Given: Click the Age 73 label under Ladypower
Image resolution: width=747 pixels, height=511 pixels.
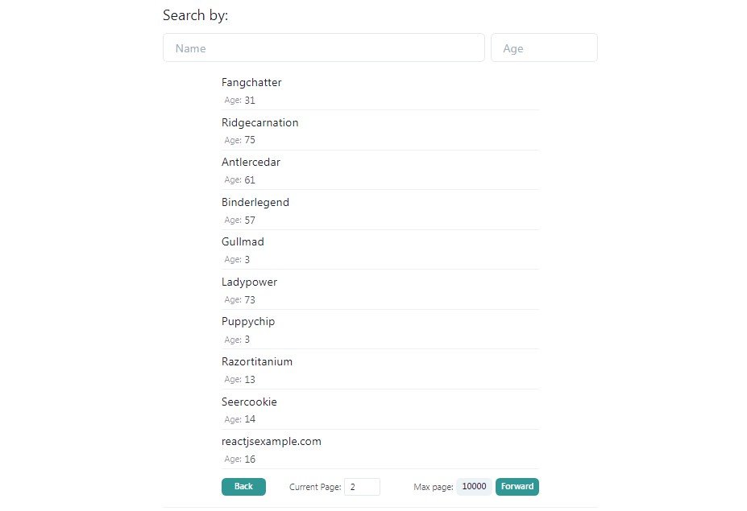Looking at the screenshot, I should (x=237, y=299).
